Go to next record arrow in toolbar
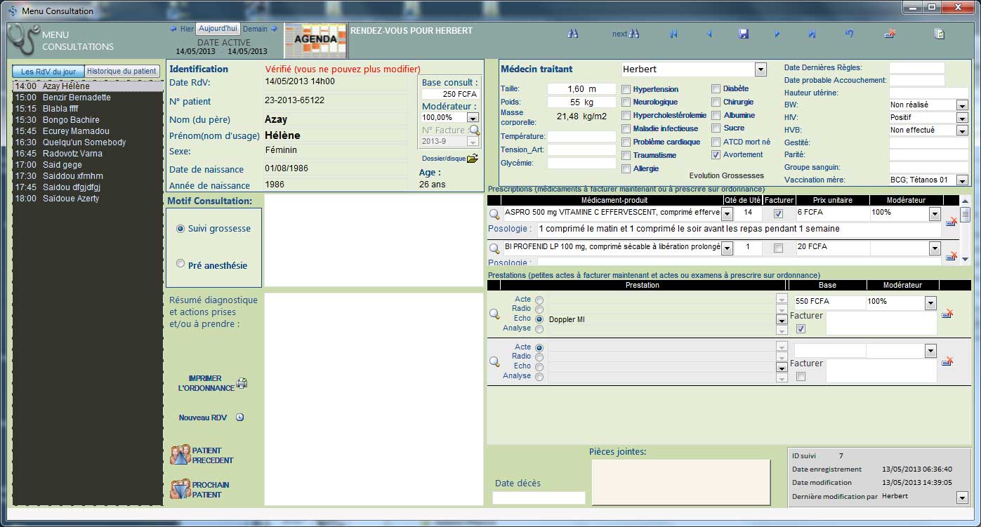Viewport: 981px width, 527px height. [777, 34]
